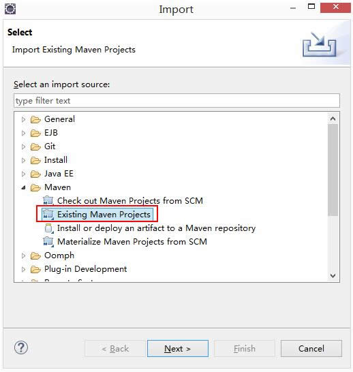Expand the General tree node

click(x=23, y=119)
